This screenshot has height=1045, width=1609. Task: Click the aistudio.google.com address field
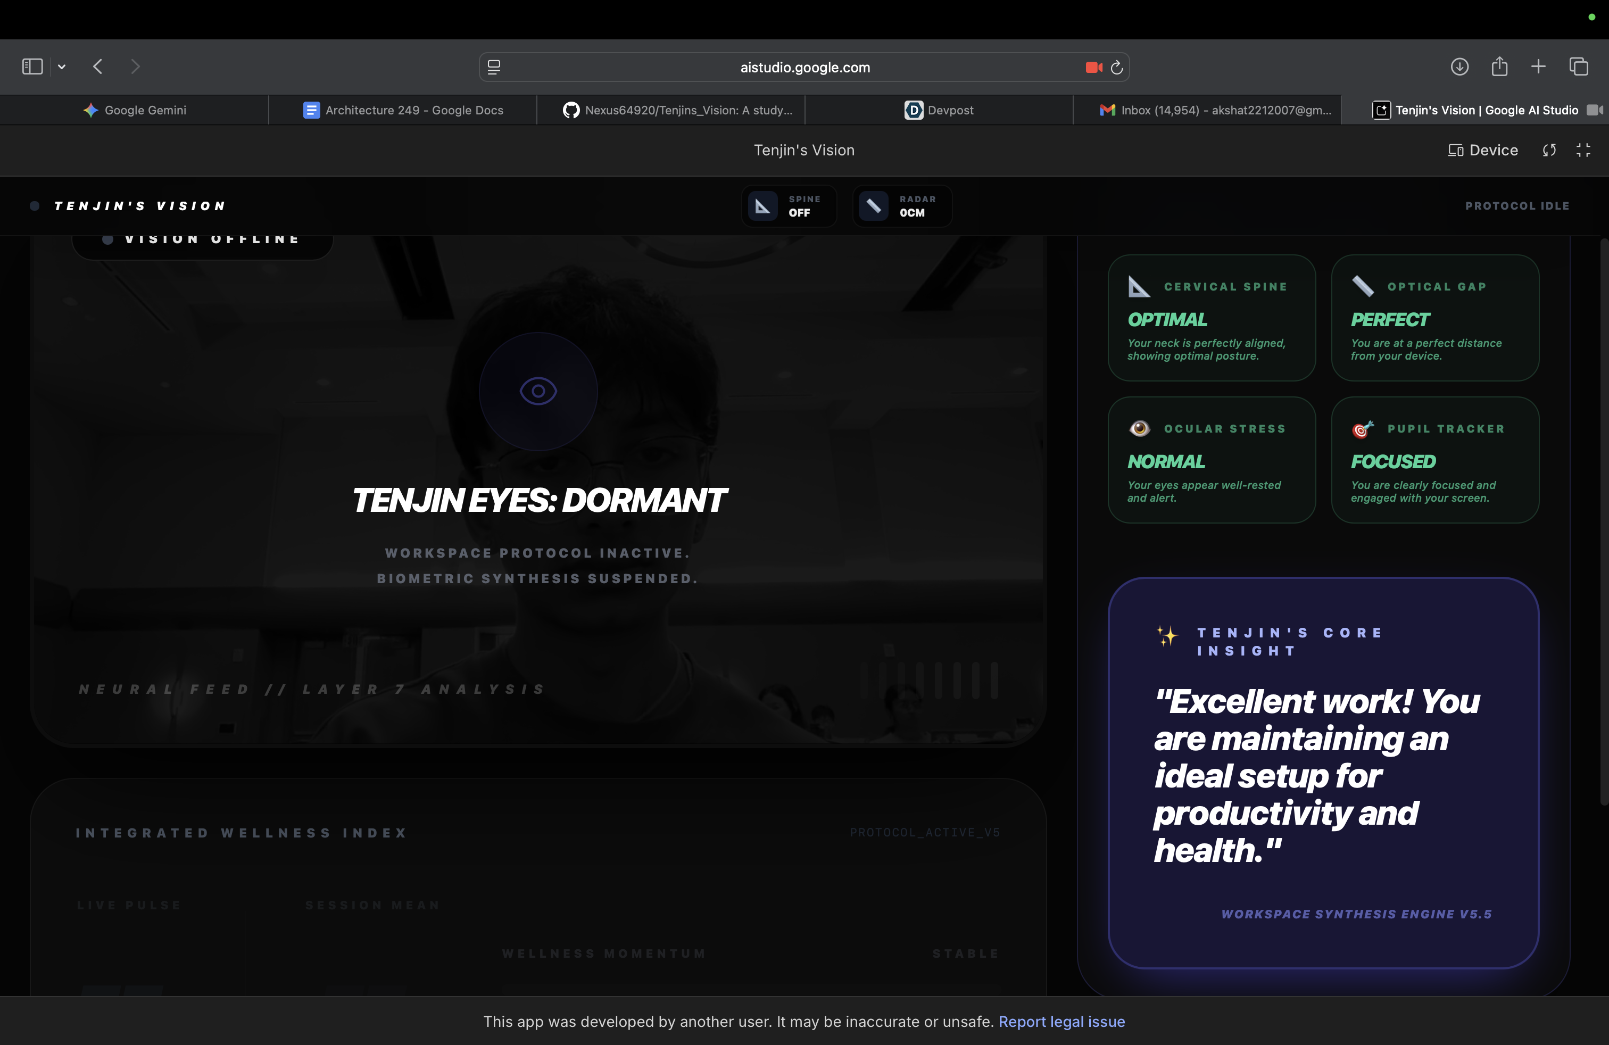pos(804,67)
